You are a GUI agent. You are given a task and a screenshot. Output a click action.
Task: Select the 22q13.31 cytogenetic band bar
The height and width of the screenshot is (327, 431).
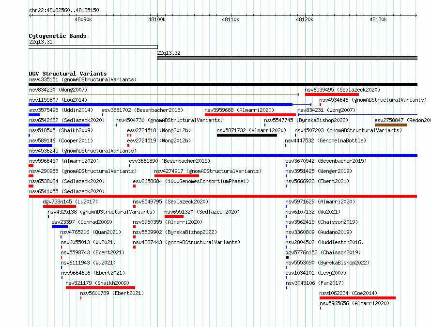pos(93,47)
